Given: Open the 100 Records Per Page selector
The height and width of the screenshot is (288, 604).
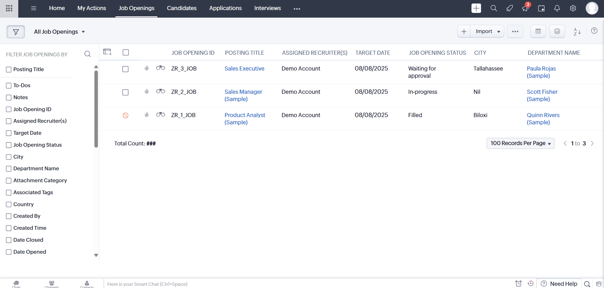Looking at the screenshot, I should pos(520,143).
